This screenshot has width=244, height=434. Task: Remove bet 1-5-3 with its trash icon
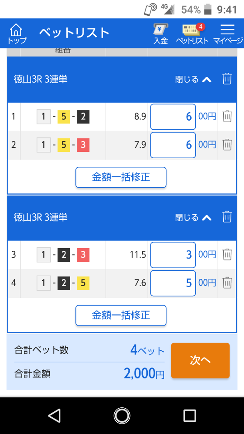coord(227,145)
